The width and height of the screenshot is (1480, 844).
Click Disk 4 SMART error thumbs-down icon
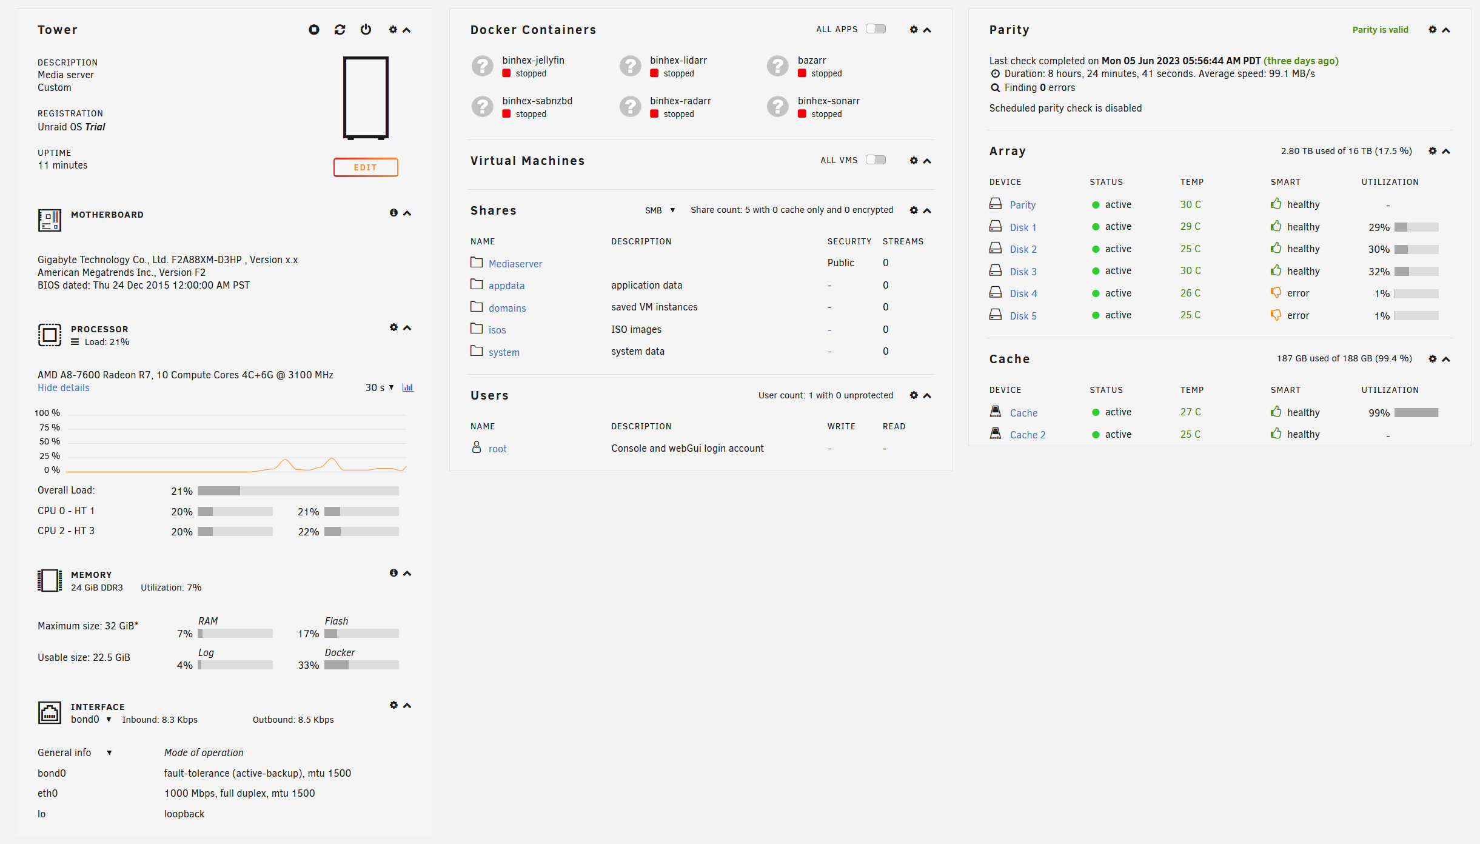(1276, 293)
